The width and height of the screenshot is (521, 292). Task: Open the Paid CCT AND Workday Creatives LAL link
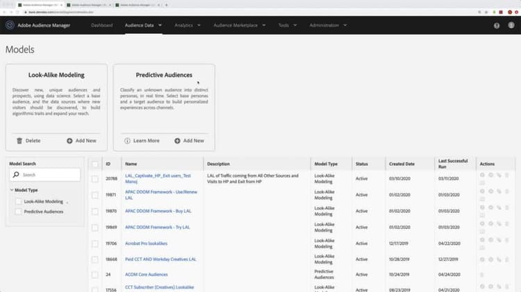pyautogui.click(x=160, y=259)
